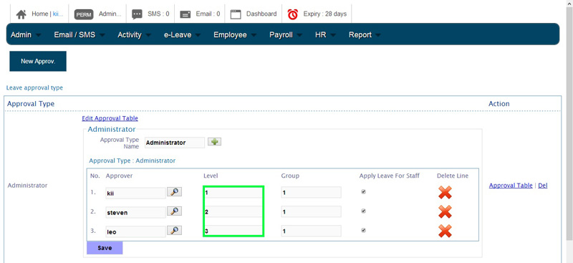Expand the Report menu arrow

378,36
